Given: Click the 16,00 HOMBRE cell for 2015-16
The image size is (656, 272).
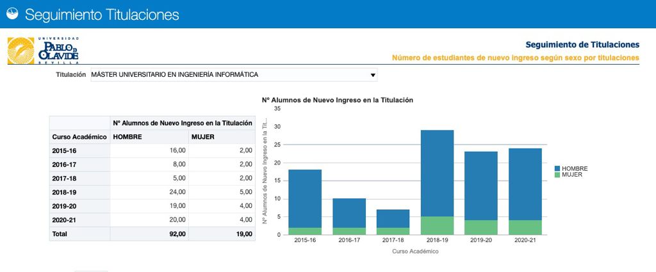Looking at the screenshot, I should (149, 151).
